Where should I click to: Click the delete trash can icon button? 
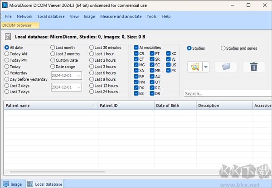pos(254,67)
